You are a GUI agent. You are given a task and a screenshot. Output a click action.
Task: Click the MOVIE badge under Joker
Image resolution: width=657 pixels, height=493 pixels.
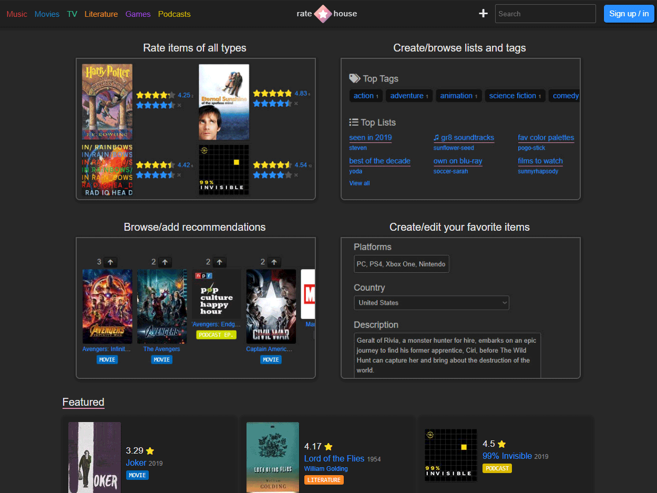(137, 475)
